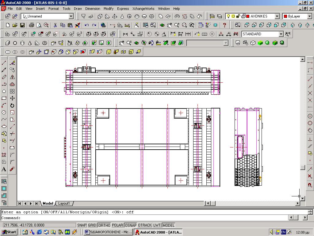Switch to the Model tab

pyautogui.click(x=48, y=203)
